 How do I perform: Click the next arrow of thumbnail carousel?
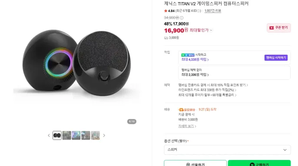click(104, 136)
